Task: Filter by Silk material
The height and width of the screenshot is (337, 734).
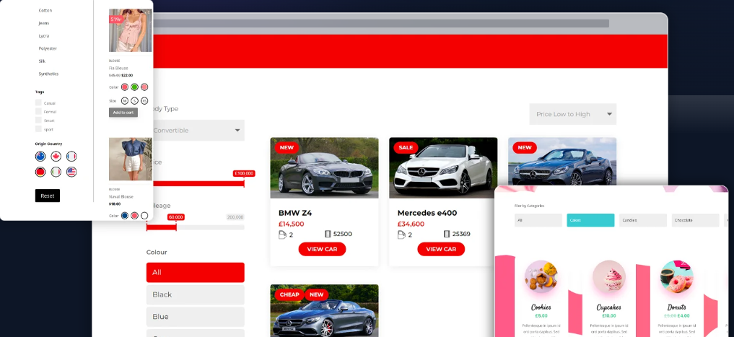Action: click(42, 61)
